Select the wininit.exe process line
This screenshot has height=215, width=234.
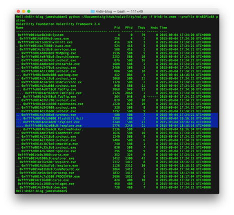click(114, 42)
